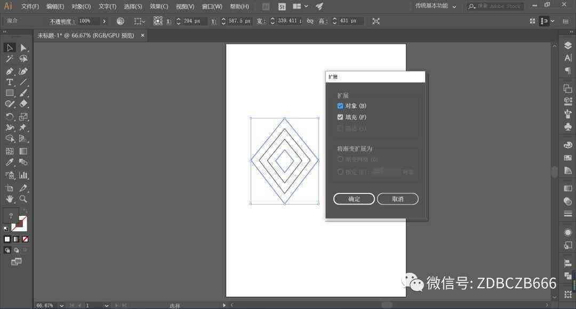This screenshot has height=309, width=576.
Task: Select the Eyedropper tool
Action: click(10, 162)
